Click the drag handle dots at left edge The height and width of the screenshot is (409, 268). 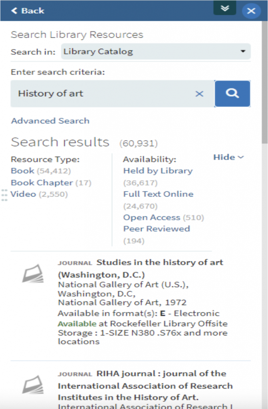[4, 195]
